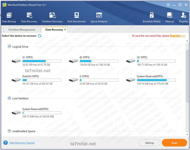Click text '536.75 MB free of 549.00 MB'
The width and height of the screenshot is (190, 150).
pos(38,116)
